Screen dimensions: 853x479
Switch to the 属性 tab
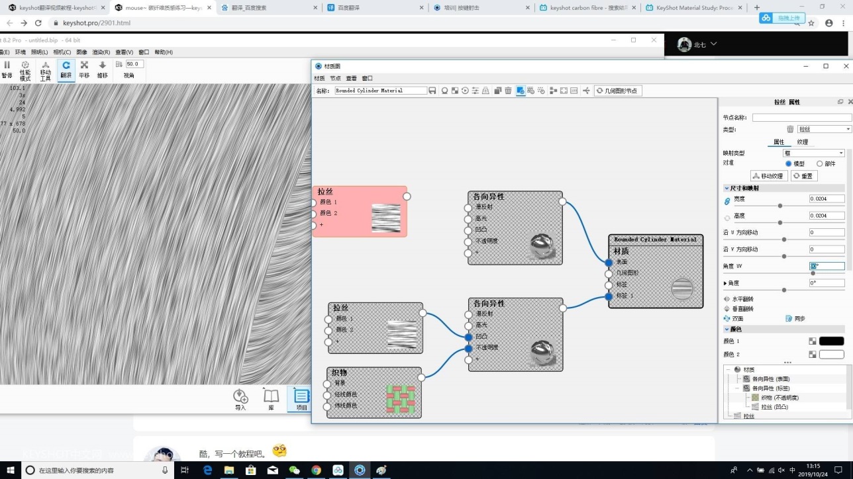coord(779,142)
